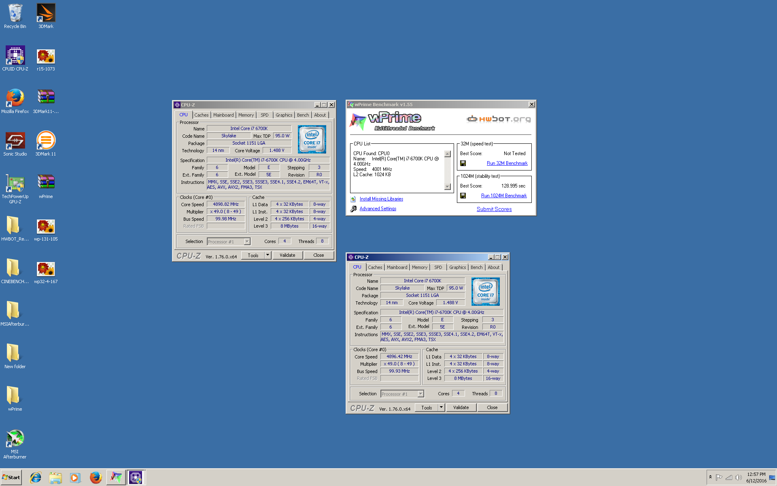This screenshot has height=486, width=777.
Task: Open Processor selection dropdown in lower CPU-Z
Action: click(x=420, y=394)
